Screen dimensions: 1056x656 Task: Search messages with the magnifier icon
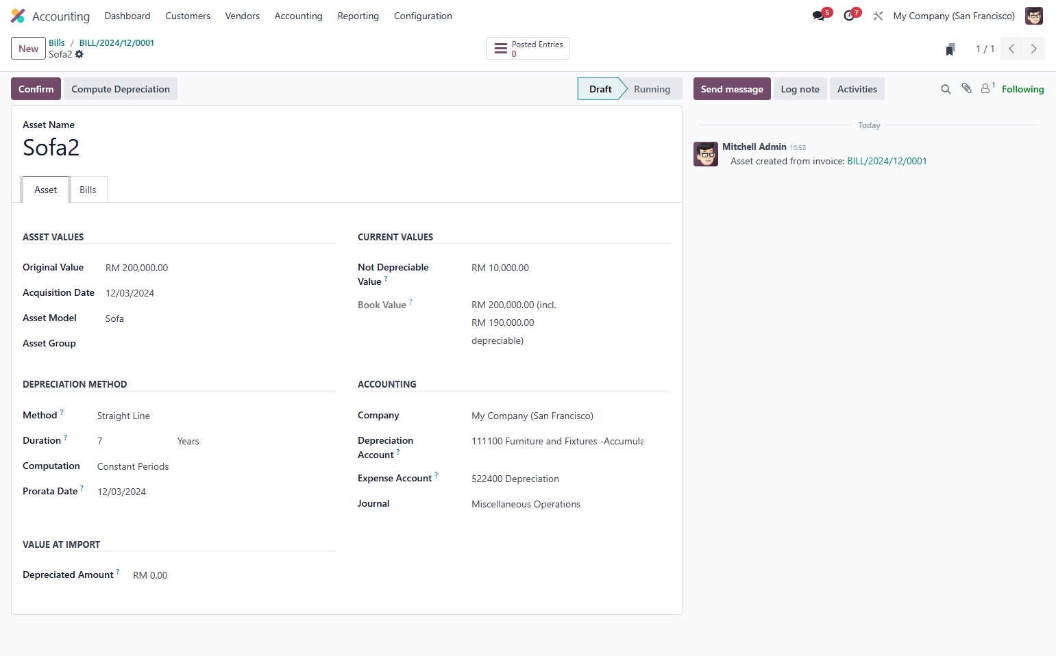pyautogui.click(x=946, y=89)
